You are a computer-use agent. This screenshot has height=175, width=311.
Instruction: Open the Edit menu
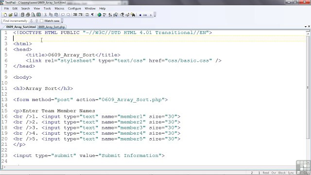pos(15,9)
